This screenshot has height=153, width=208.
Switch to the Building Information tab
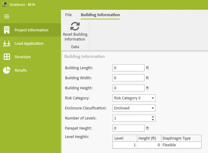coord(100,15)
